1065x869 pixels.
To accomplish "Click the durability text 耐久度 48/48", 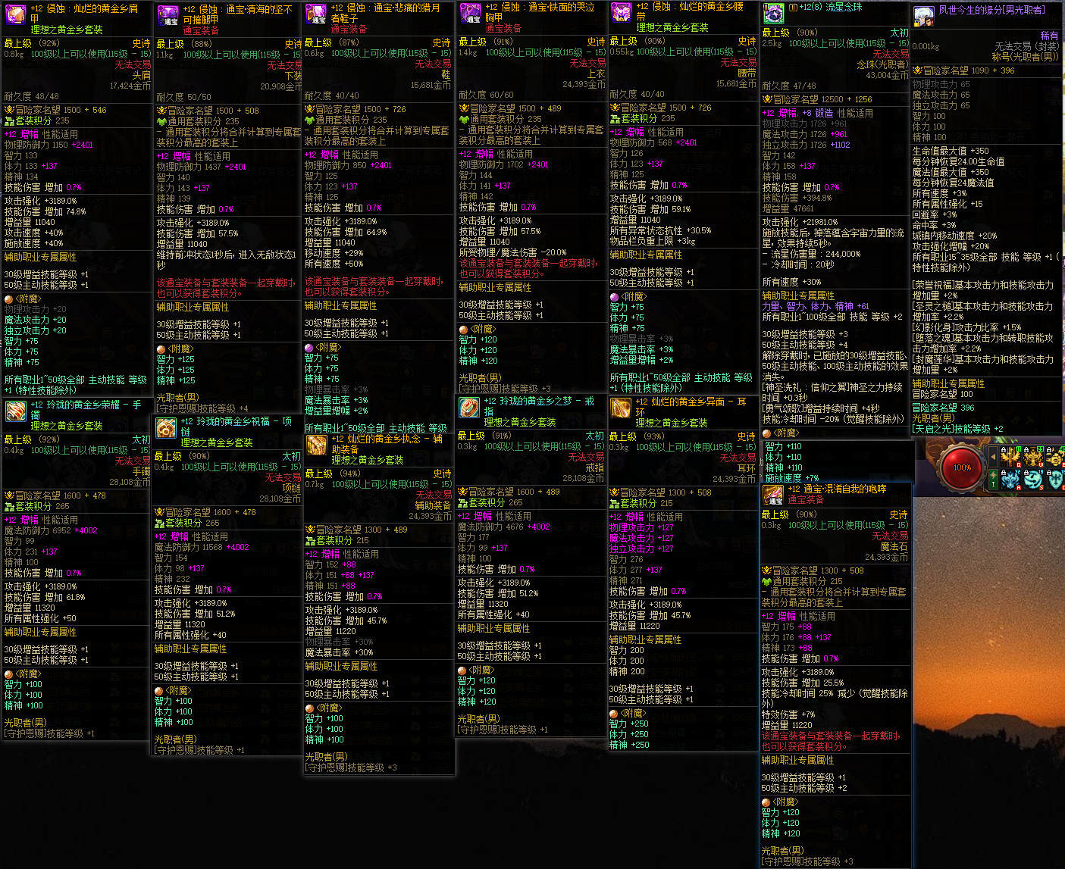I will pos(31,96).
